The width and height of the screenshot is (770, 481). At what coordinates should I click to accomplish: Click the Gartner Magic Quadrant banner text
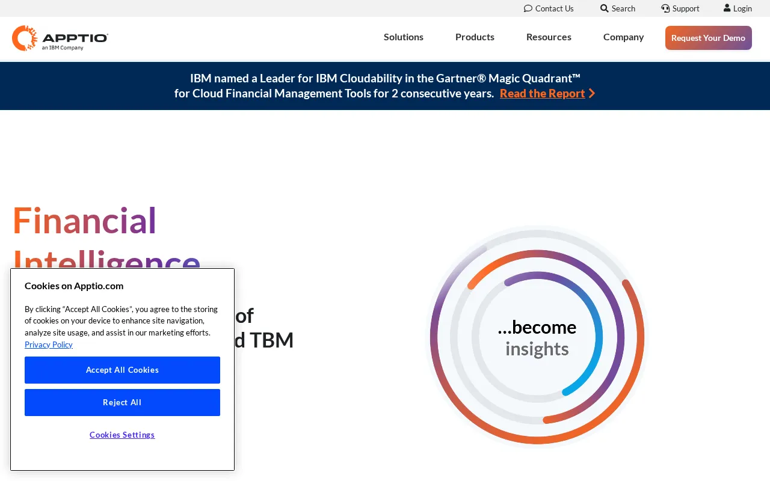click(x=385, y=86)
